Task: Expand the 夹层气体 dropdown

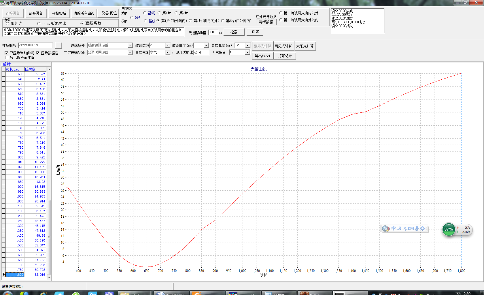Action: 167,53
